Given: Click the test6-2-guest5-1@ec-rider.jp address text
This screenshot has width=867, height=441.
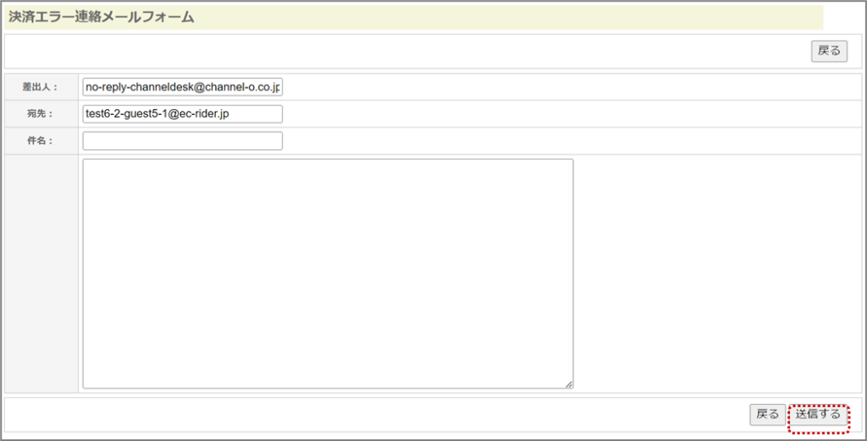Looking at the screenshot, I should point(157,114).
